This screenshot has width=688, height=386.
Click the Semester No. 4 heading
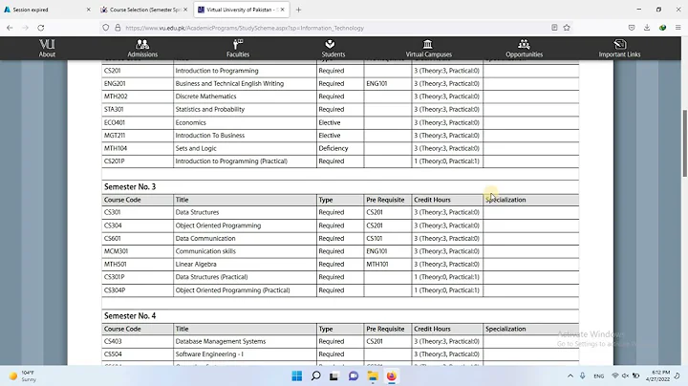pyautogui.click(x=130, y=316)
